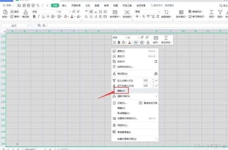The width and height of the screenshot is (228, 150).
Task: Click the 剪切 scissors icon in ribbon
Action: (12, 11)
